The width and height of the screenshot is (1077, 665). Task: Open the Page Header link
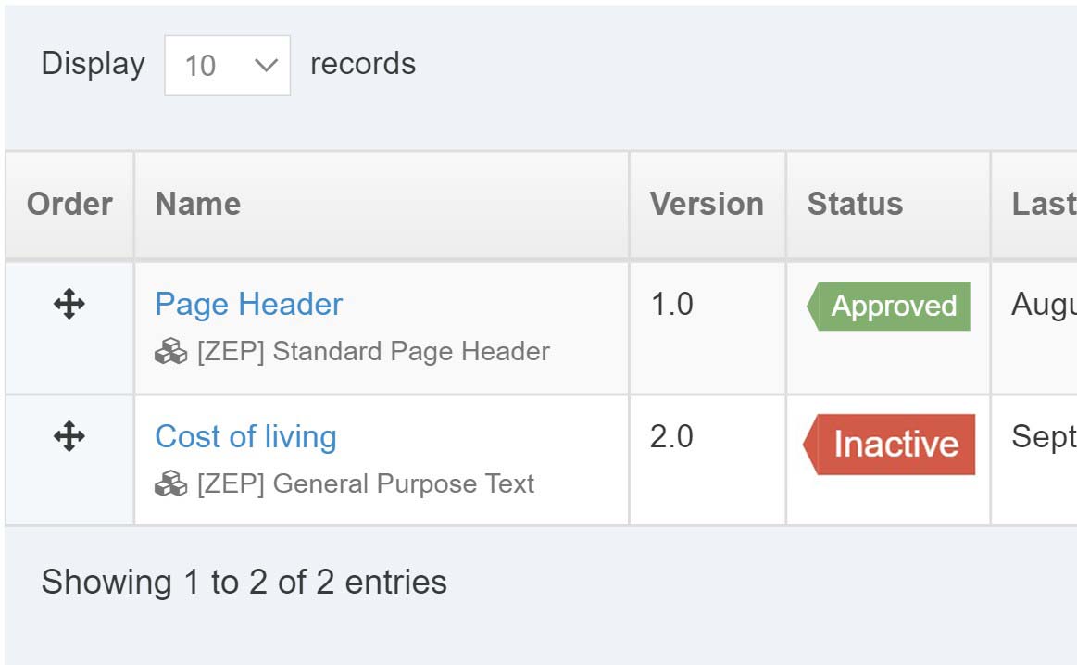248,304
